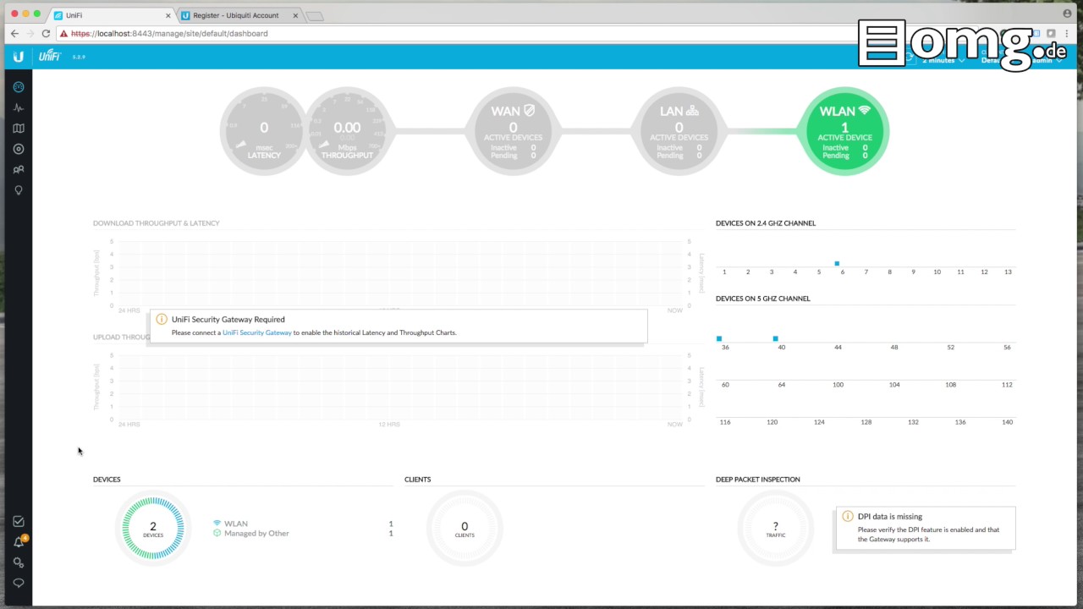This screenshot has width=1083, height=609.
Task: Open the Events checkmark icon in the sidebar
Action: point(19,522)
